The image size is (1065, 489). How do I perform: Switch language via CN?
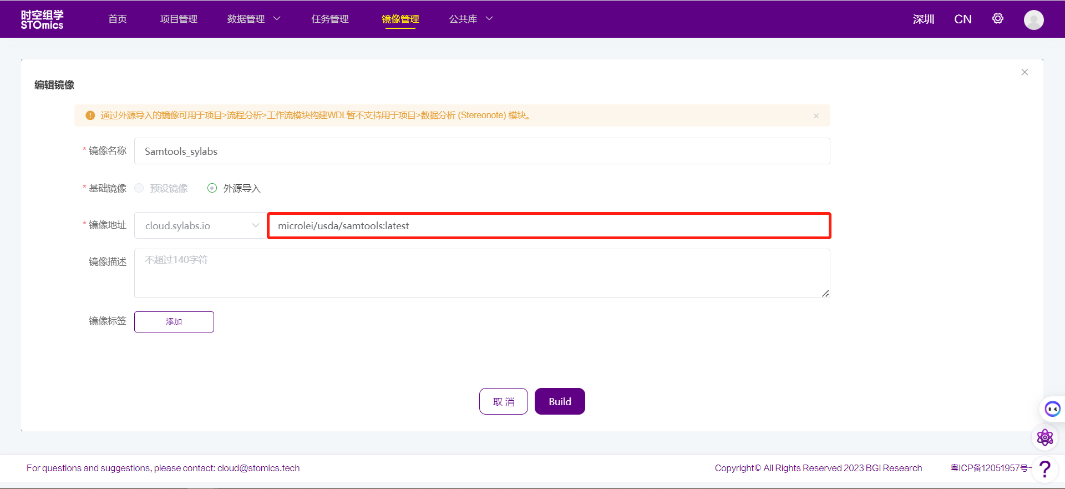coord(962,19)
